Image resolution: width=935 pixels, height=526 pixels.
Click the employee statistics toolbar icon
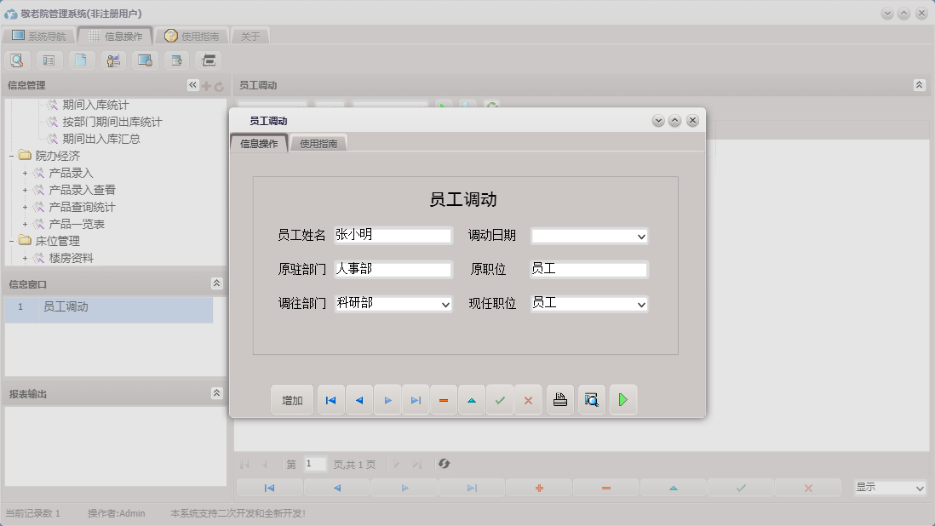click(x=112, y=60)
